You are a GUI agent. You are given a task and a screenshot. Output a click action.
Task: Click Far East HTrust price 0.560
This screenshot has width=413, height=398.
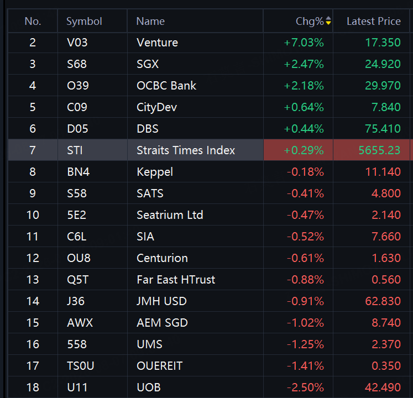[386, 280]
